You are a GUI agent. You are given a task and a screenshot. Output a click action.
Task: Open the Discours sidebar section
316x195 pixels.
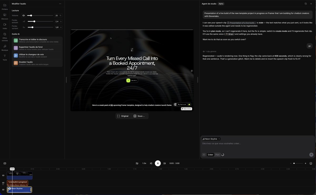(5, 16)
